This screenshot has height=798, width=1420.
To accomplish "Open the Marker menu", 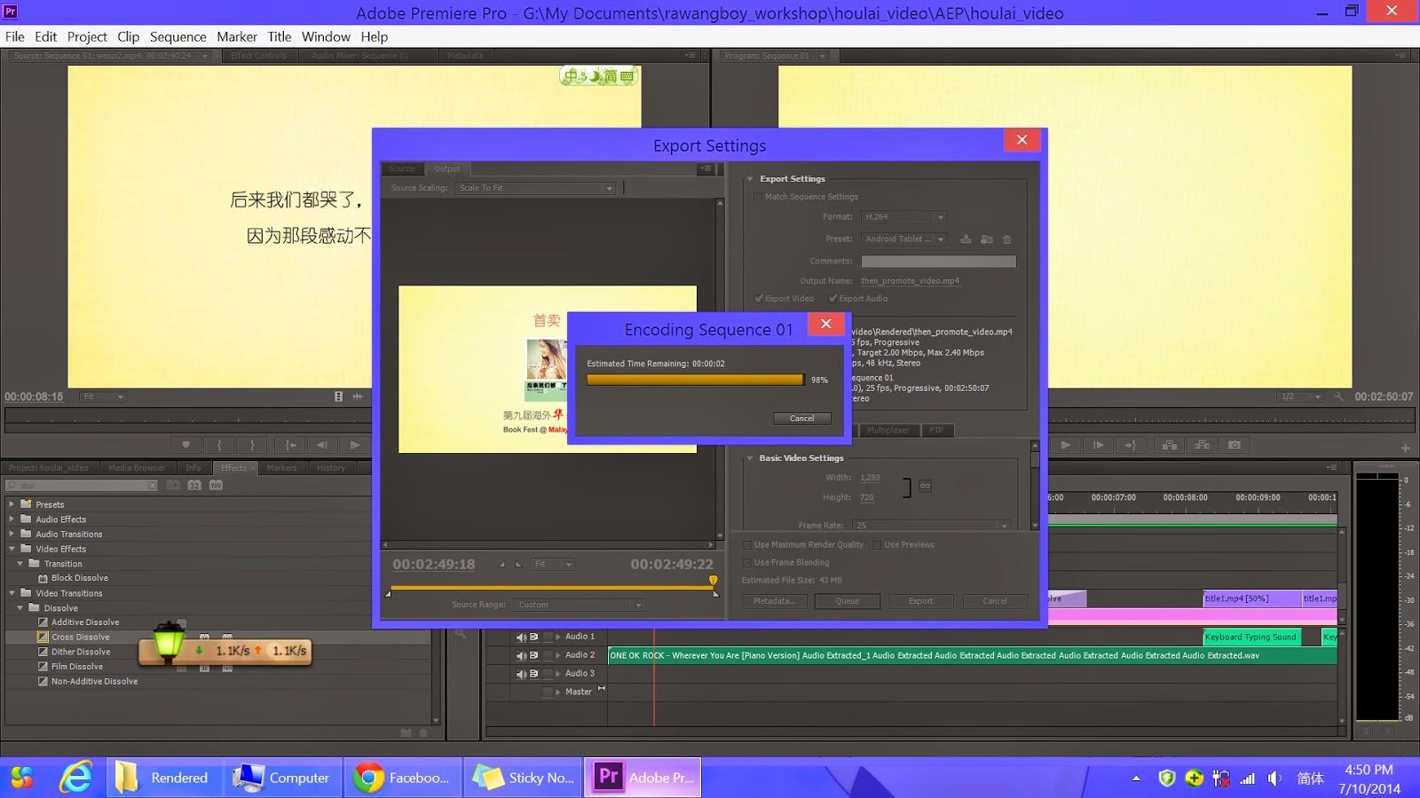I will coord(237,36).
